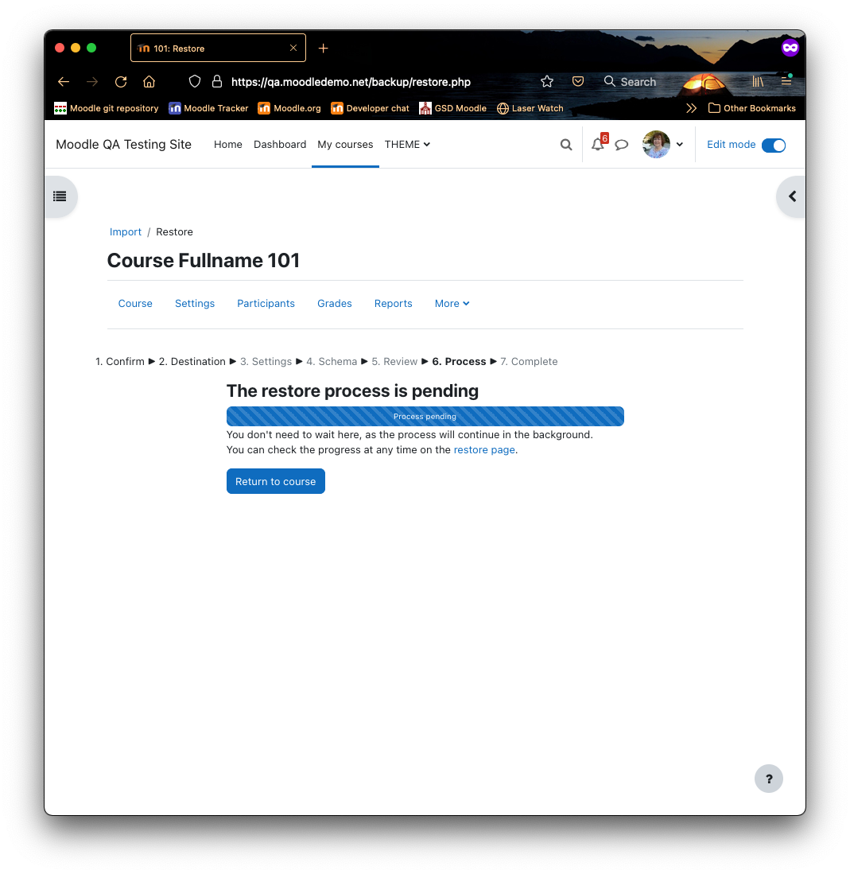Switch to the Settings tab
The height and width of the screenshot is (874, 850).
click(x=195, y=303)
